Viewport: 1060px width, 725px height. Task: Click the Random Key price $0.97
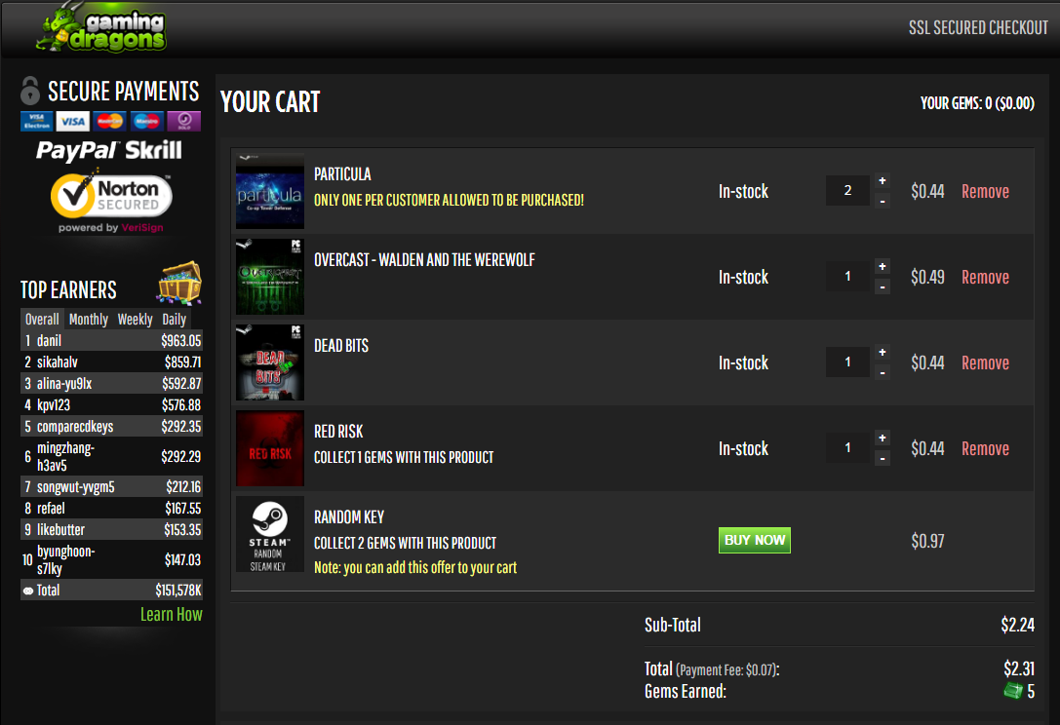[927, 541]
